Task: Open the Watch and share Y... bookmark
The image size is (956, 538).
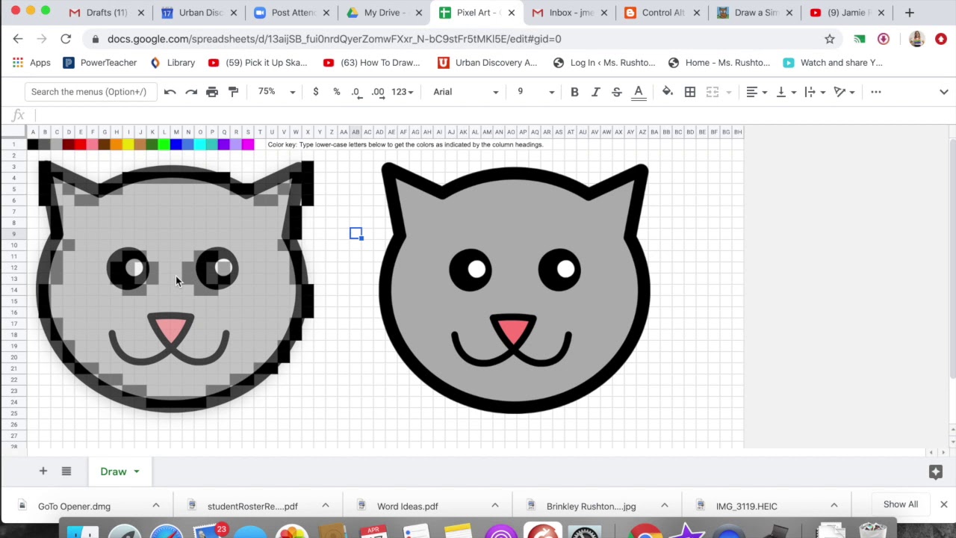Action: pyautogui.click(x=832, y=63)
